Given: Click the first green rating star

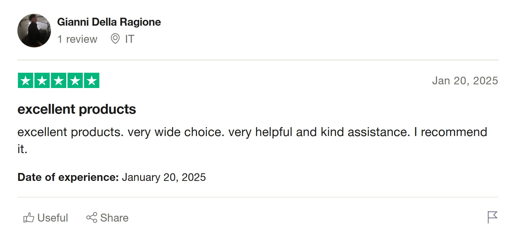Looking at the screenshot, I should [26, 81].
